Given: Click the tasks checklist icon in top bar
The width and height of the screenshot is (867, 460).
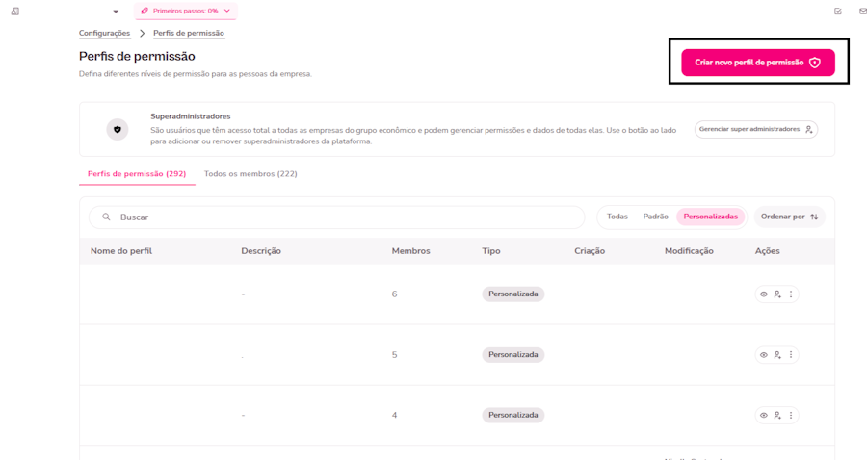Looking at the screenshot, I should (837, 12).
